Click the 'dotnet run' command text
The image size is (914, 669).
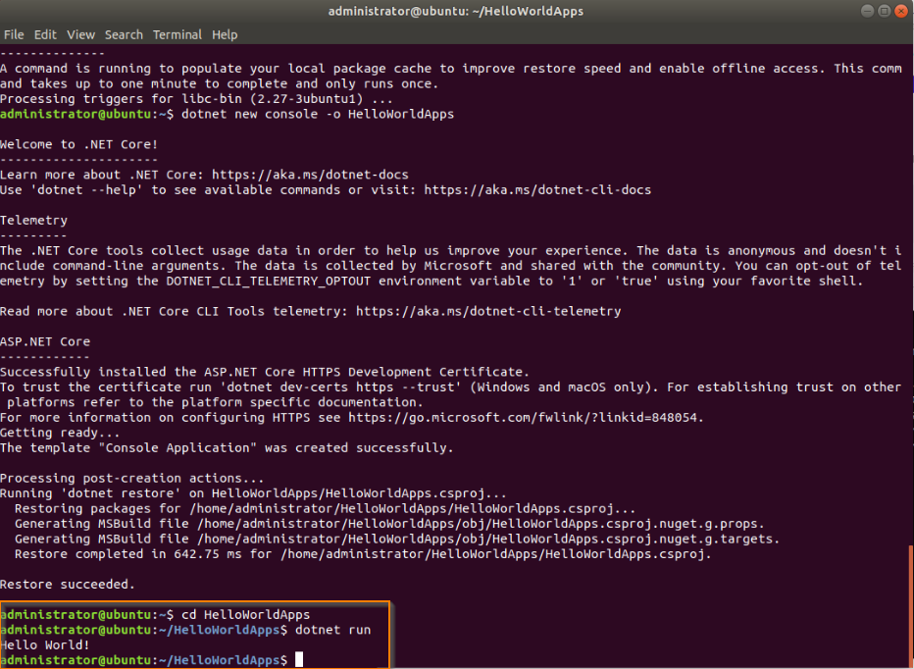332,630
